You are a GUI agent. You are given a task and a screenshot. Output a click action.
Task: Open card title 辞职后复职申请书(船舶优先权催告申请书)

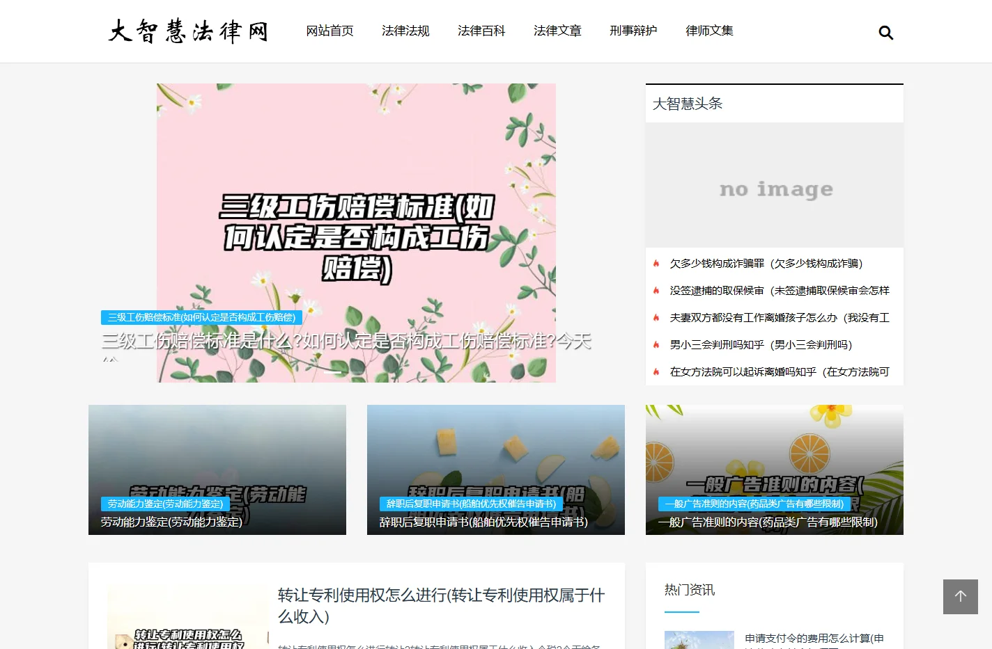pyautogui.click(x=483, y=522)
